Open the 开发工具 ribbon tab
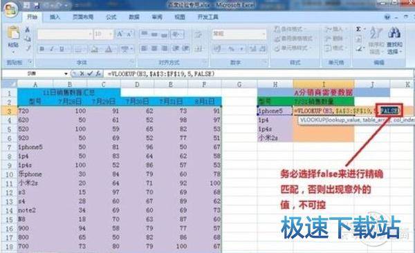415x253 pixels. (207, 17)
